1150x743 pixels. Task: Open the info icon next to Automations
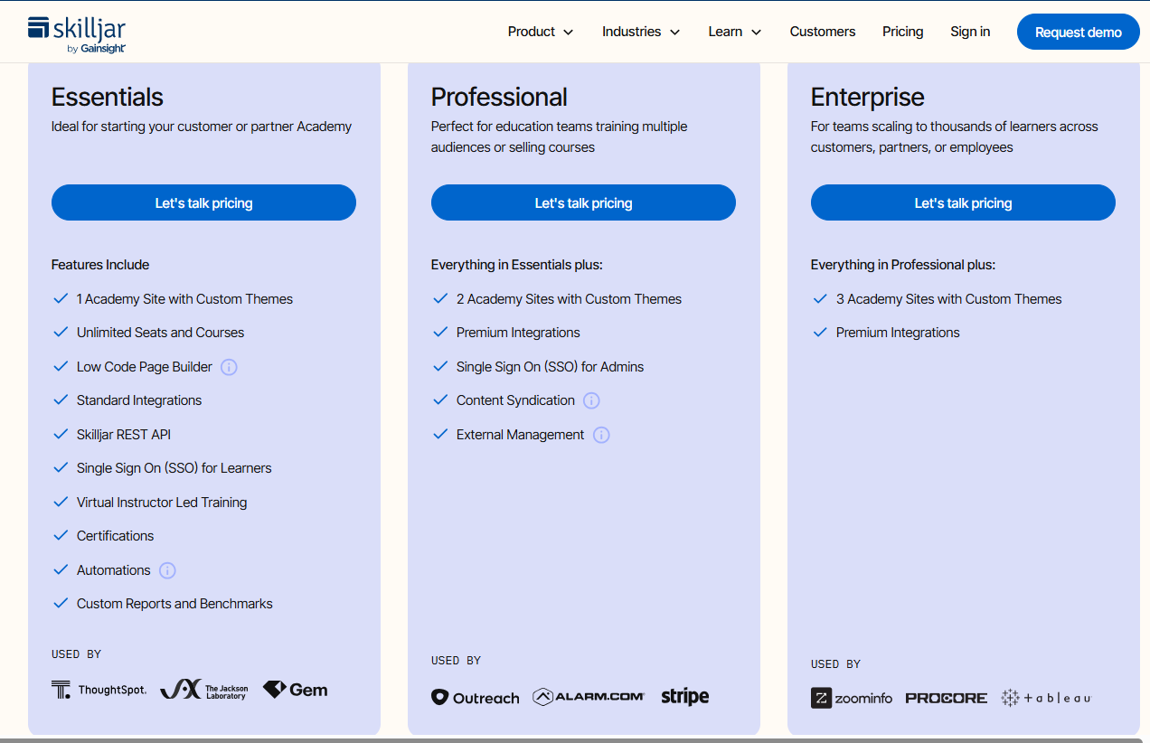tap(166, 569)
